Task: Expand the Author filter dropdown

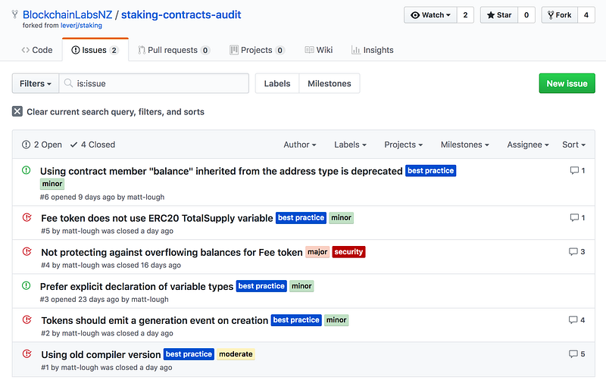Action: coord(300,145)
